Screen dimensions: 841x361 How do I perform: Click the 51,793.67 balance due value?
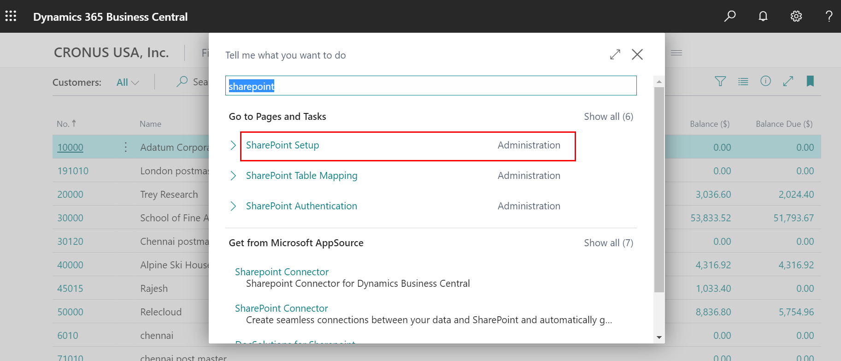pyautogui.click(x=794, y=218)
